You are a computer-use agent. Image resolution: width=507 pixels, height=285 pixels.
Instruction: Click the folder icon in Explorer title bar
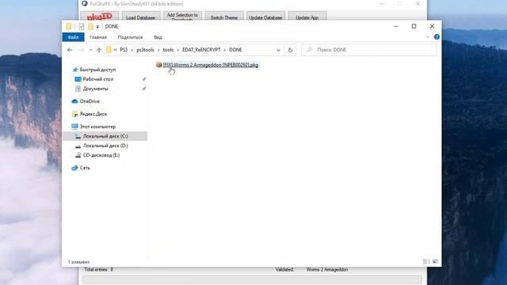[69, 26]
